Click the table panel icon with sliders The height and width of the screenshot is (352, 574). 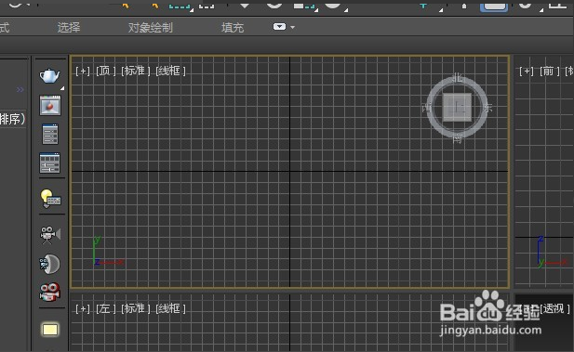(50, 163)
